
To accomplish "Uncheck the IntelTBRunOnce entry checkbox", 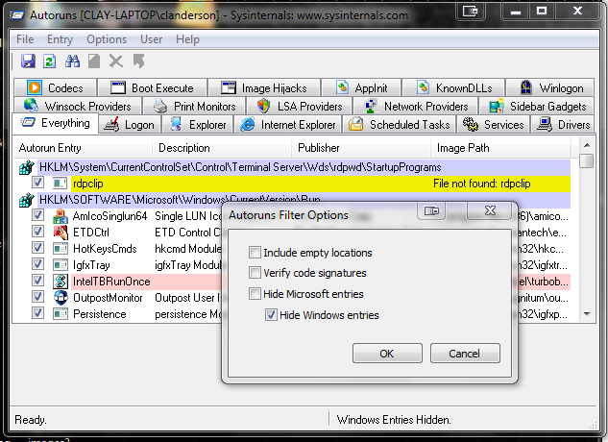I will point(37,280).
